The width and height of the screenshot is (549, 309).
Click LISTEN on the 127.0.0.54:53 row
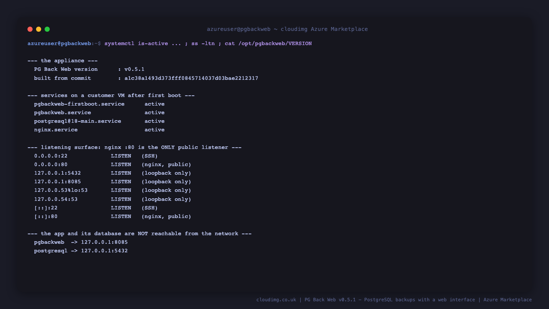click(121, 199)
